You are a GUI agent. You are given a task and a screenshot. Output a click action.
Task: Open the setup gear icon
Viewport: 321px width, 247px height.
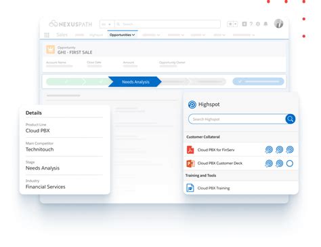[x=258, y=24]
